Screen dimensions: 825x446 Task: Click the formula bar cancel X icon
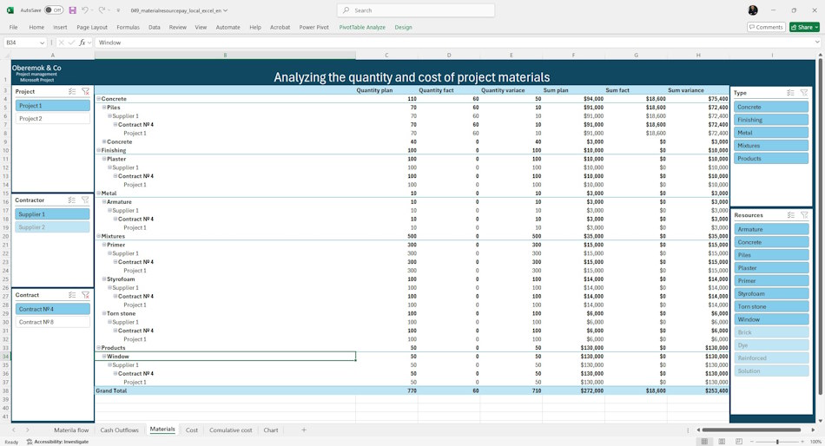click(61, 43)
